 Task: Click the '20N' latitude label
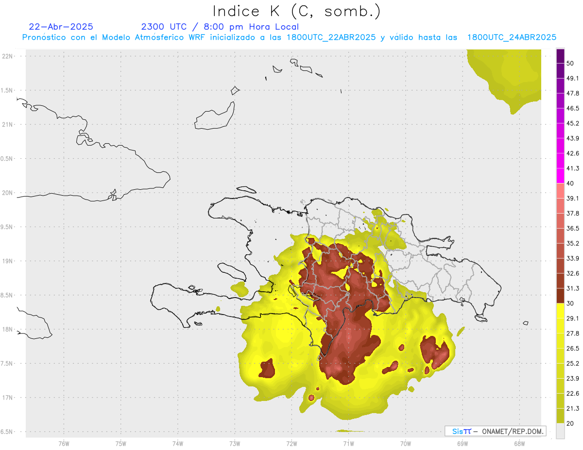(8, 193)
